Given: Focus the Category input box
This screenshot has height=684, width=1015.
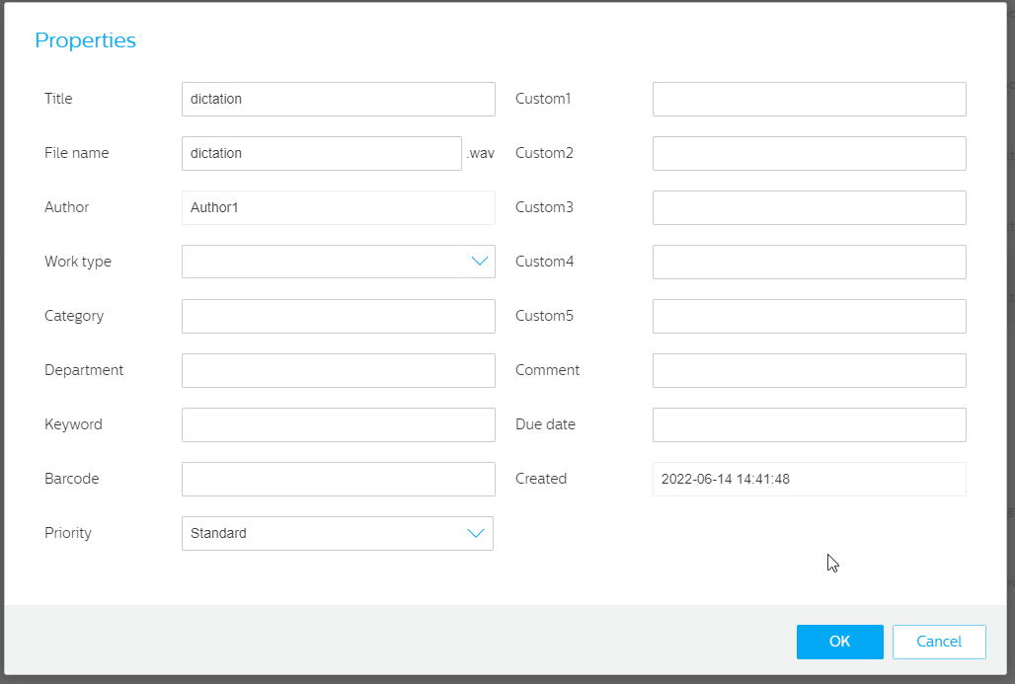Looking at the screenshot, I should click(339, 317).
